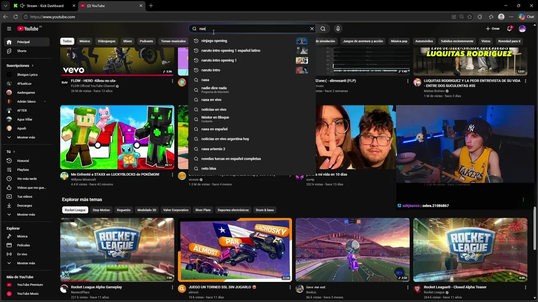Image resolution: width=538 pixels, height=302 pixels.
Task: Select the Rocket League topic chip
Action: 75,210
